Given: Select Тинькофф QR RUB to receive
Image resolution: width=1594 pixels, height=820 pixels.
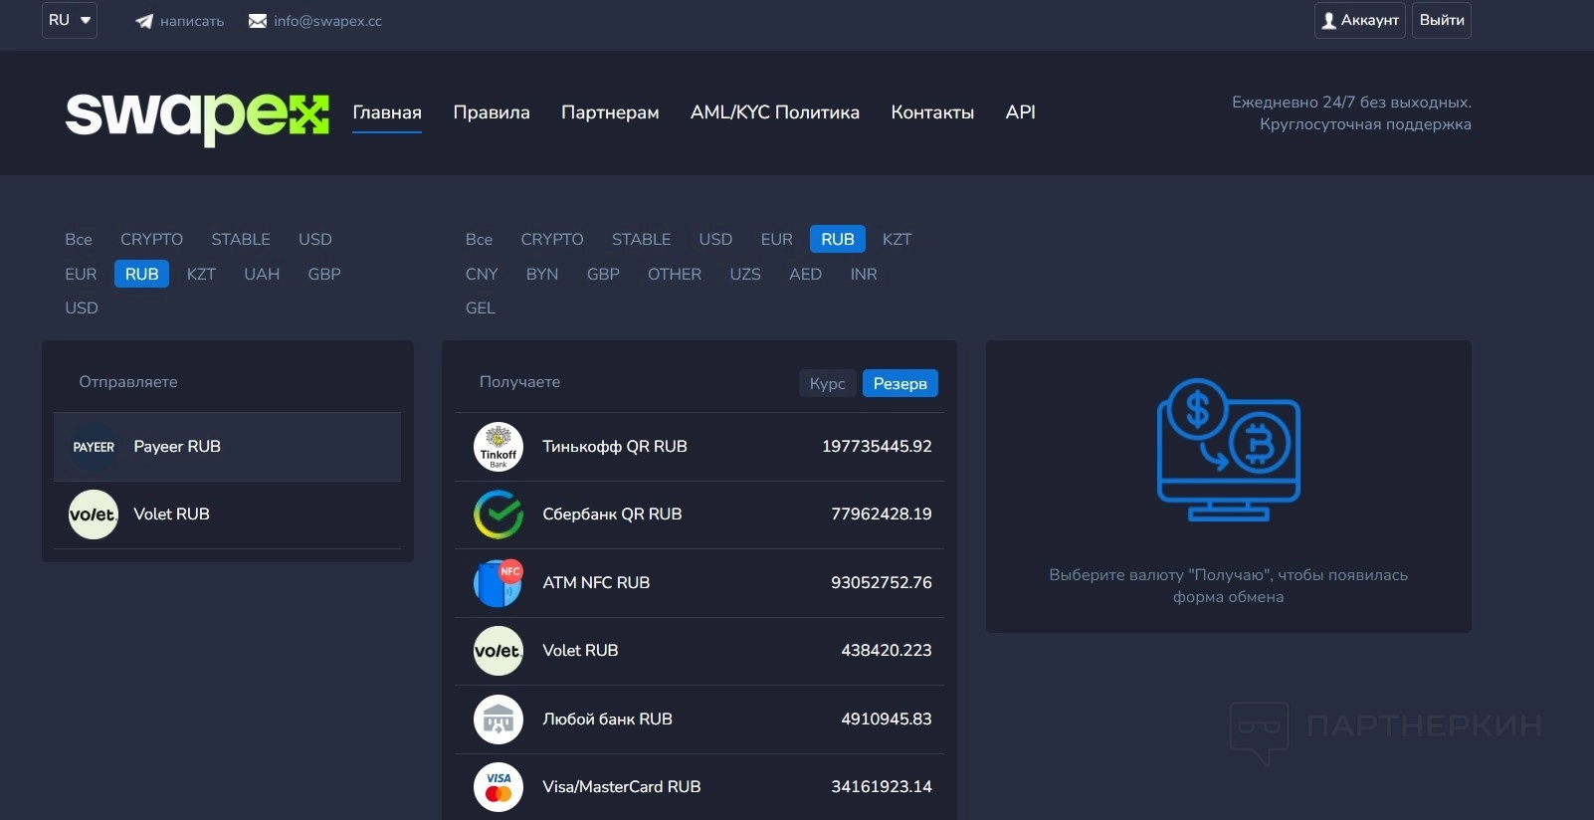Looking at the screenshot, I should pyautogui.click(x=699, y=447).
